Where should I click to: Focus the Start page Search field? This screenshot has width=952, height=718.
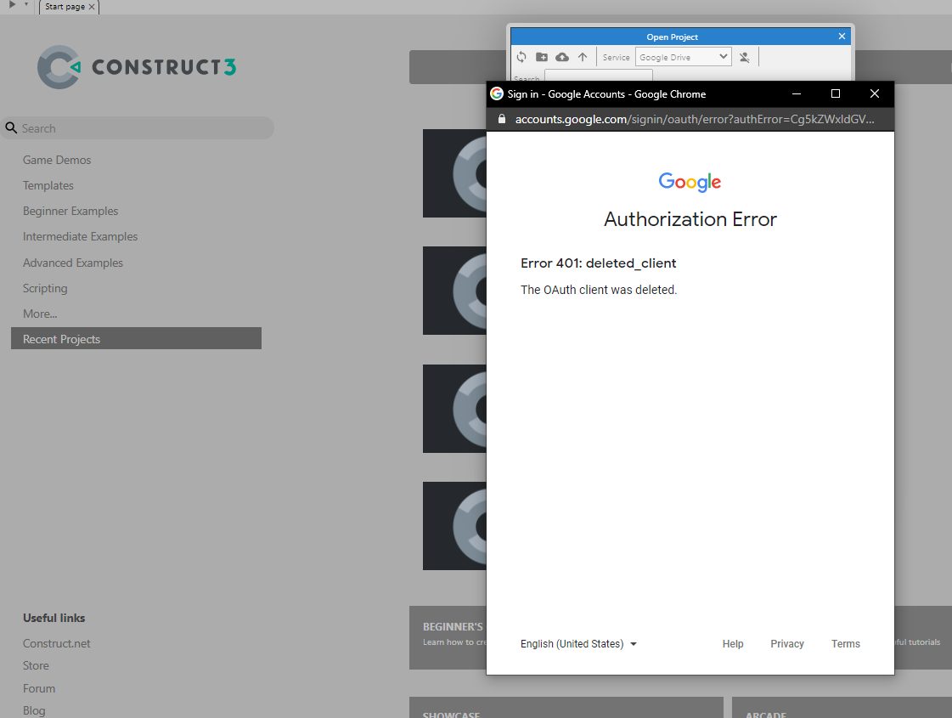(138, 128)
